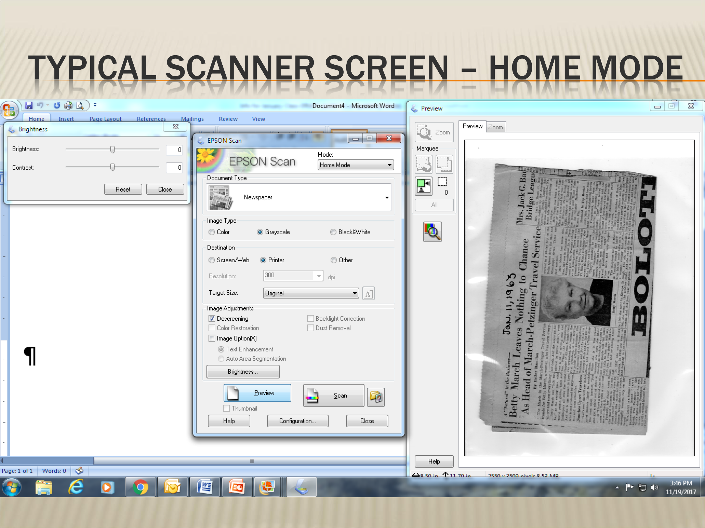Screen dimensions: 705x528
Task: Open Windows Explorer from taskbar
Action: [x=44, y=487]
